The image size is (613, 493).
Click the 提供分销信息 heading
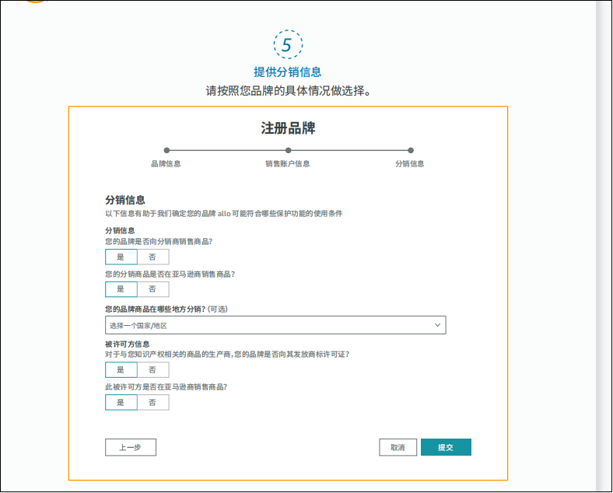[288, 72]
